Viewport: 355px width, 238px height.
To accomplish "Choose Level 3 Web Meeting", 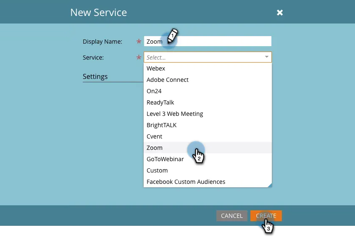I will (208, 114).
